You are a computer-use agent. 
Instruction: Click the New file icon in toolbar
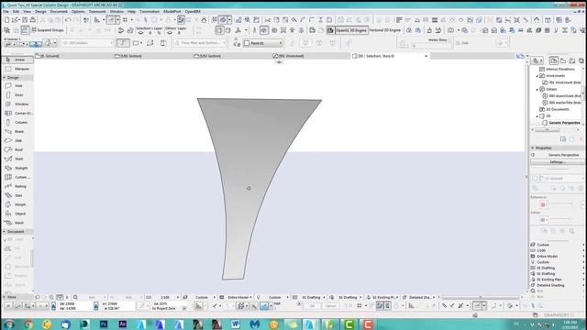click(x=6, y=20)
